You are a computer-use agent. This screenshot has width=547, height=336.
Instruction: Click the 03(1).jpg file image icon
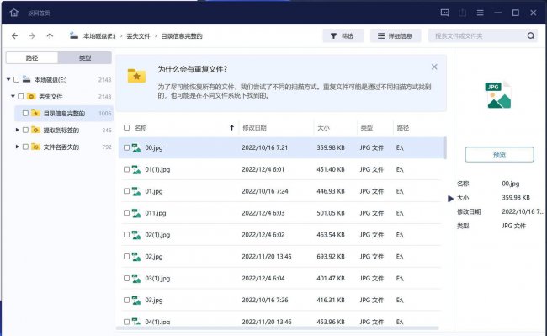pos(136,279)
